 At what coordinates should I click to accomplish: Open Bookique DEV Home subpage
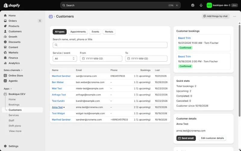(12, 99)
